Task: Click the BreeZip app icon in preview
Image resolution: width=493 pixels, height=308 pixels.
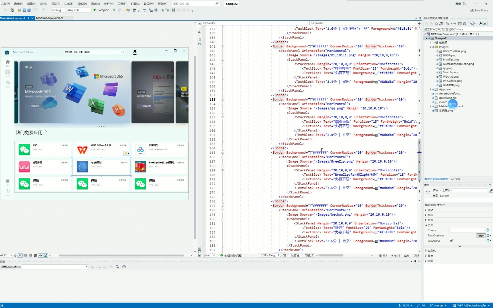Action: click(x=140, y=167)
